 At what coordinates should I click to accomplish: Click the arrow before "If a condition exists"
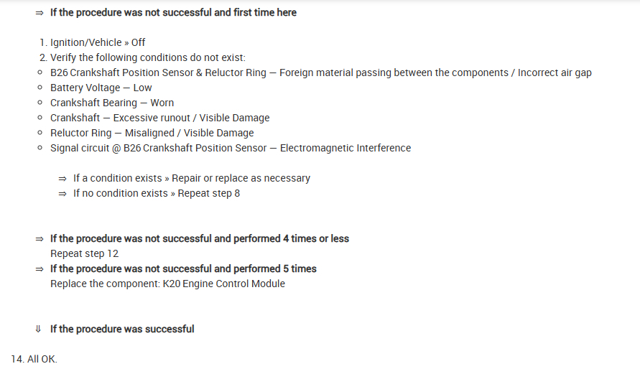click(x=62, y=178)
